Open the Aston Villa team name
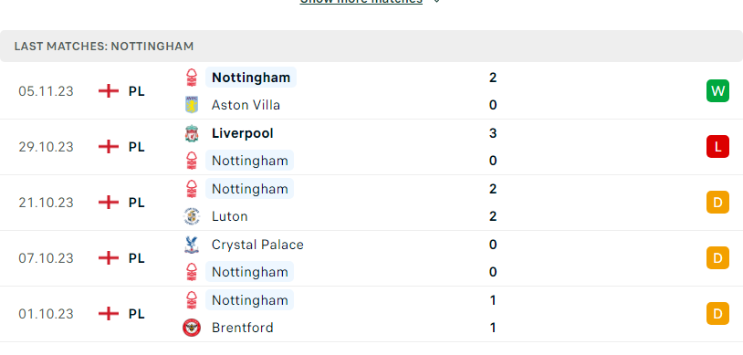This screenshot has height=355, width=743. [x=246, y=105]
